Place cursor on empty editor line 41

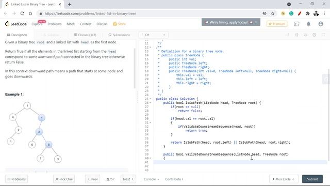point(240,162)
